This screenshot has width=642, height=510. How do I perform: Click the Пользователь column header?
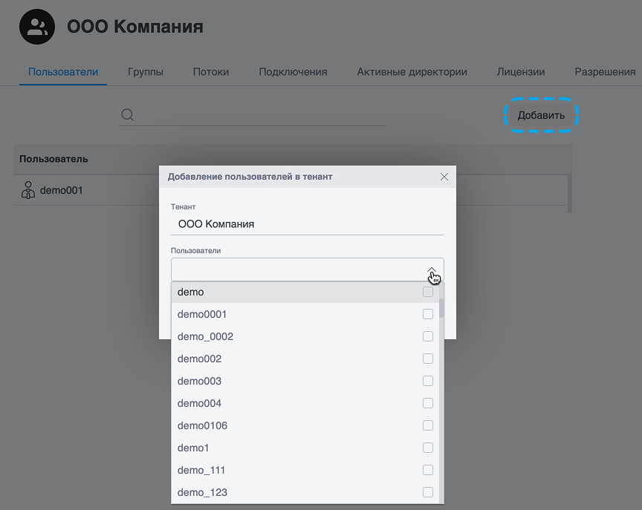pyautogui.click(x=53, y=159)
